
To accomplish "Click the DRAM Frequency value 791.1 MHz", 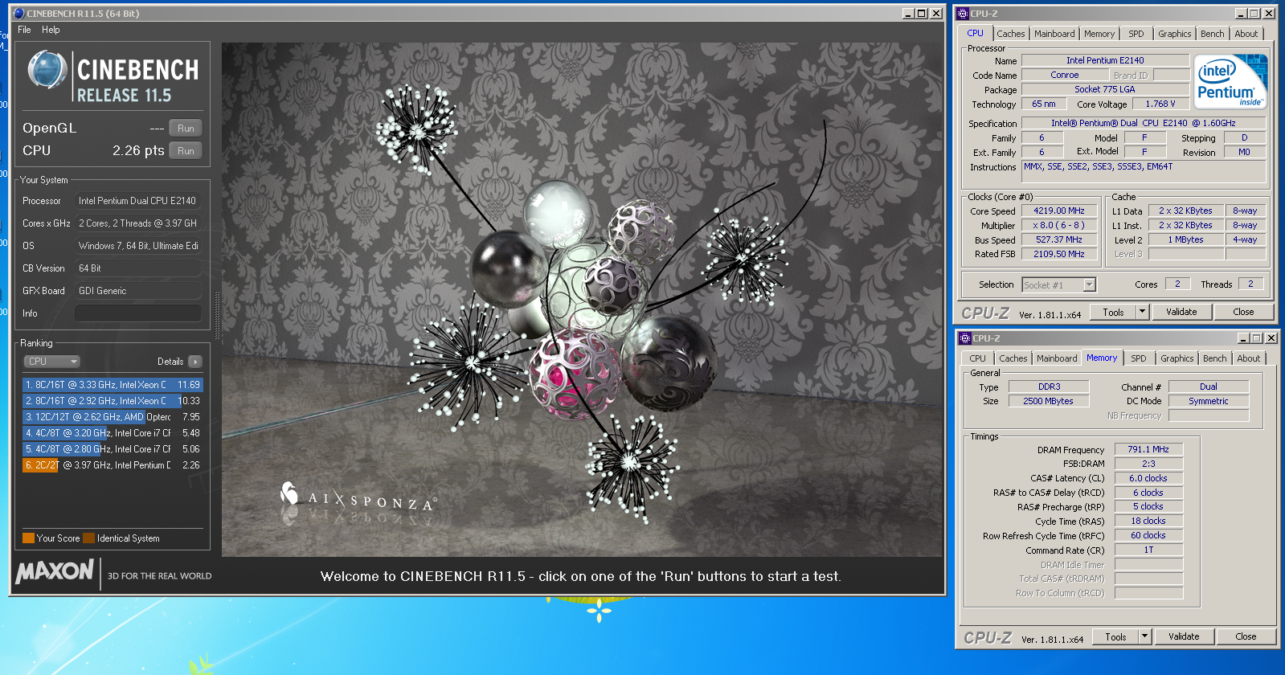I will point(1148,450).
